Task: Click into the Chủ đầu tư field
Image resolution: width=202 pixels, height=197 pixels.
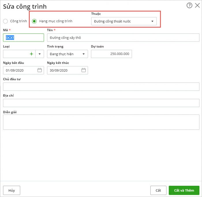Action: pos(101,87)
